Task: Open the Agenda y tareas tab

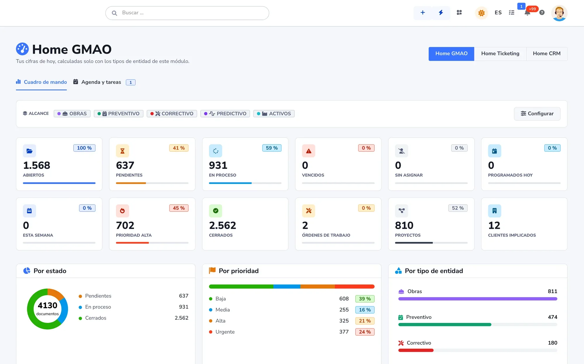Action: pyautogui.click(x=104, y=82)
